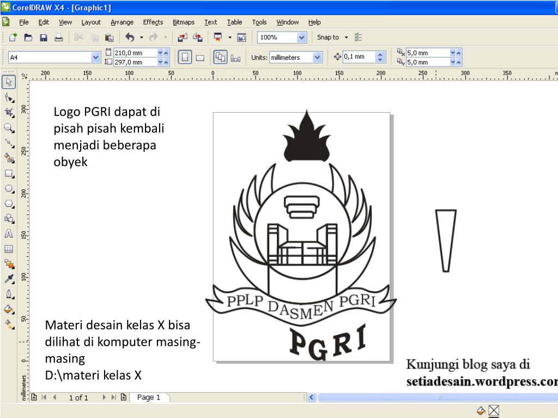Open a file with folder icon
Image resolution: width=558 pixels, height=418 pixels.
click(x=28, y=38)
